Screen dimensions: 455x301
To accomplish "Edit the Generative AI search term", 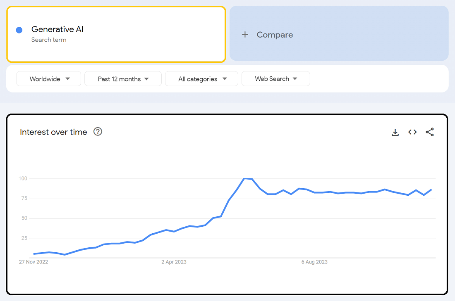I will (57, 29).
